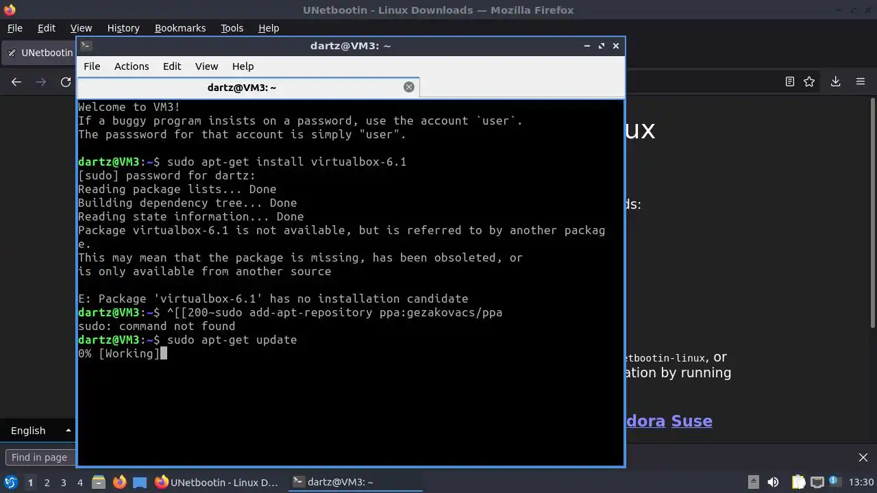Viewport: 877px width, 493px height.
Task: Open terminal File menu
Action: [x=92, y=66]
